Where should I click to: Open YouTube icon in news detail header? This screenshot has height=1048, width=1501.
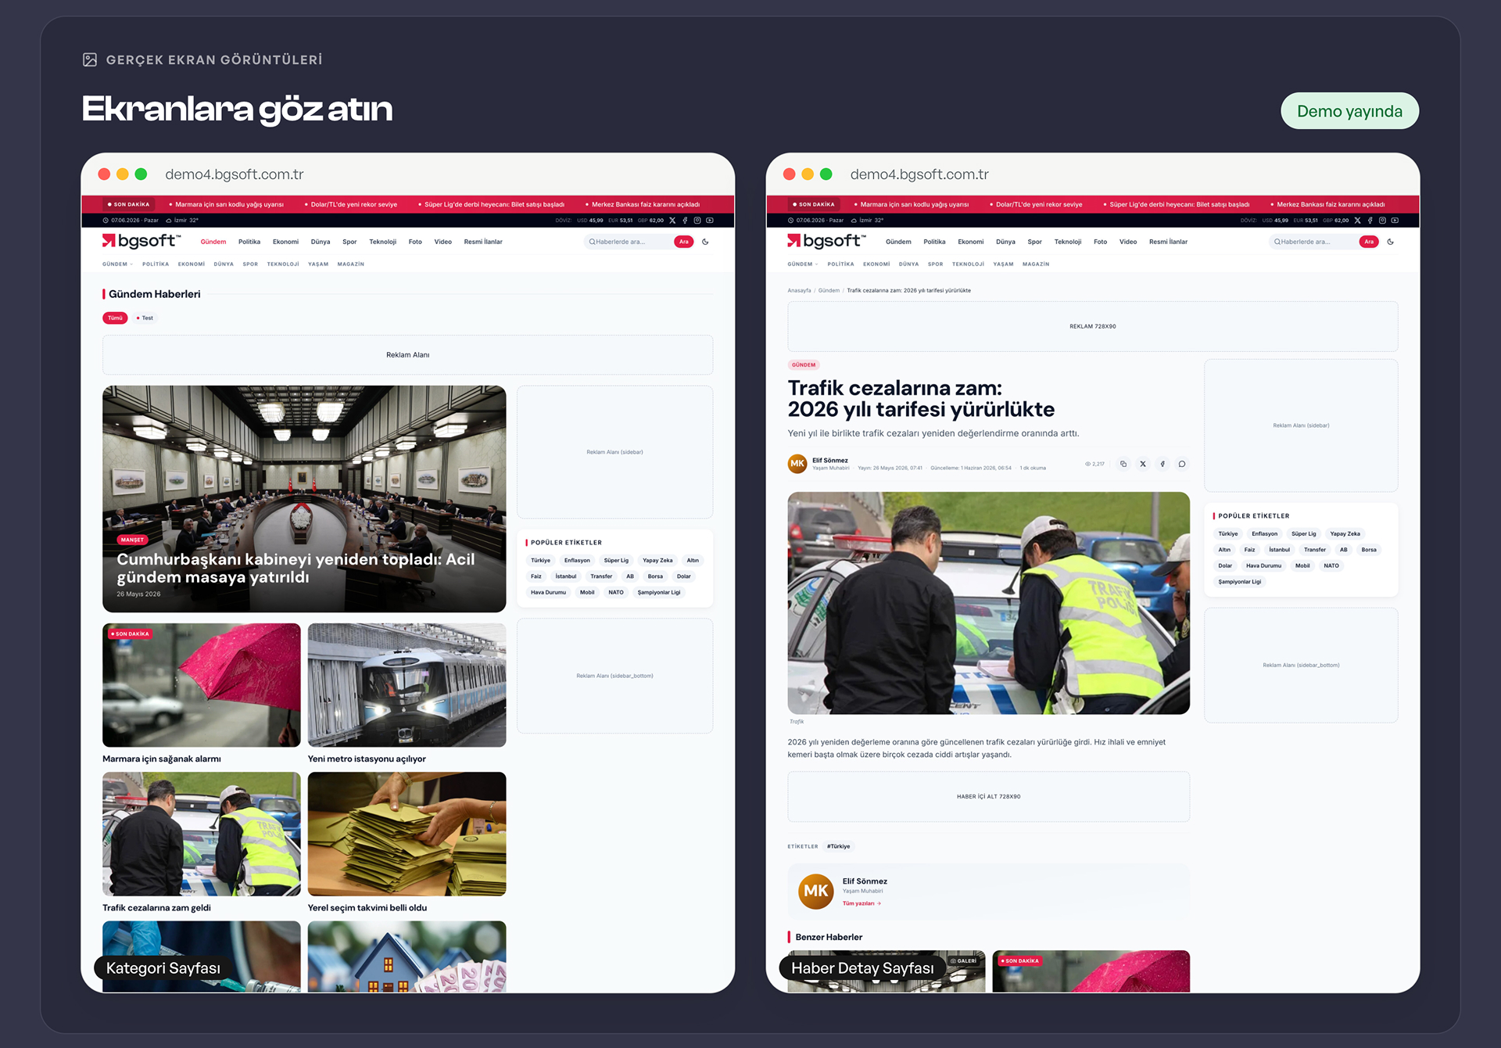(x=1395, y=221)
